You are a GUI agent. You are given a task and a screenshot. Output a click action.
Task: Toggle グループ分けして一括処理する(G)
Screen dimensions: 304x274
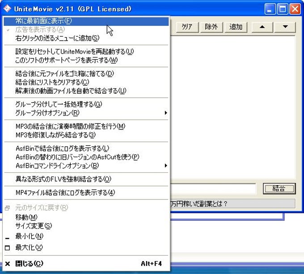(86, 104)
